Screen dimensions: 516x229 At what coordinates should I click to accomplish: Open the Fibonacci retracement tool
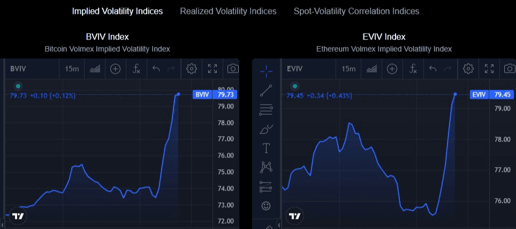266,110
